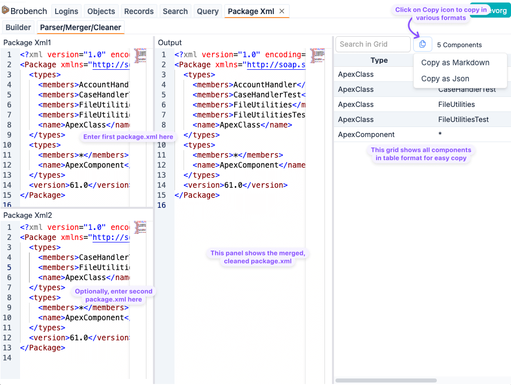Click the Package Xml2 panel title

click(28, 215)
